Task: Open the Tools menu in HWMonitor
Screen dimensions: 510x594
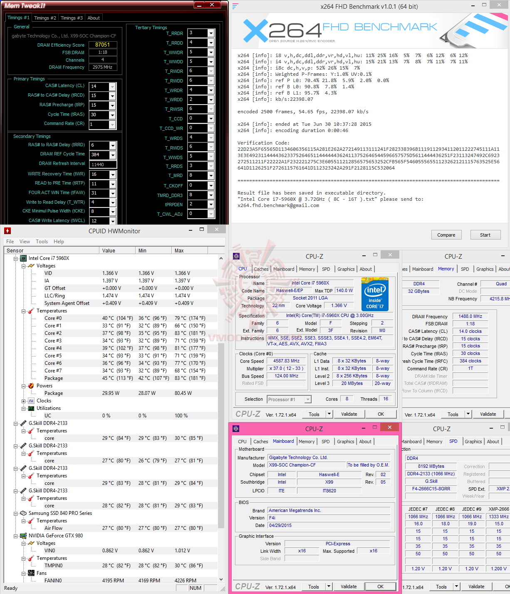Action: [x=42, y=242]
